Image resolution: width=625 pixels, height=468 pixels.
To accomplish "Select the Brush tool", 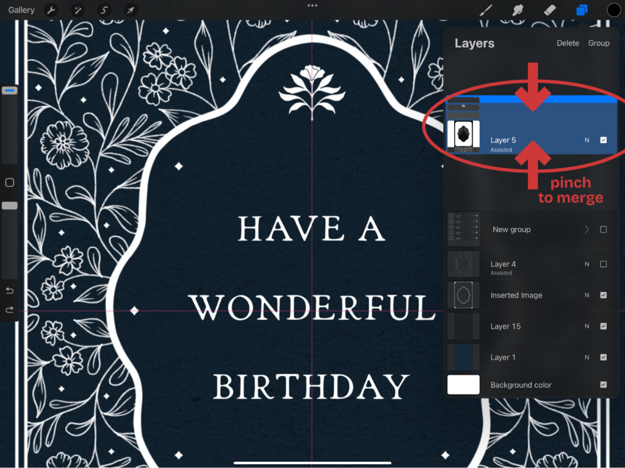I will (x=486, y=10).
